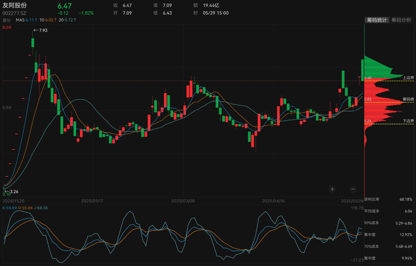Zoom out chart with minus icon
The width and height of the screenshot is (416, 266).
pyautogui.click(x=353, y=189)
